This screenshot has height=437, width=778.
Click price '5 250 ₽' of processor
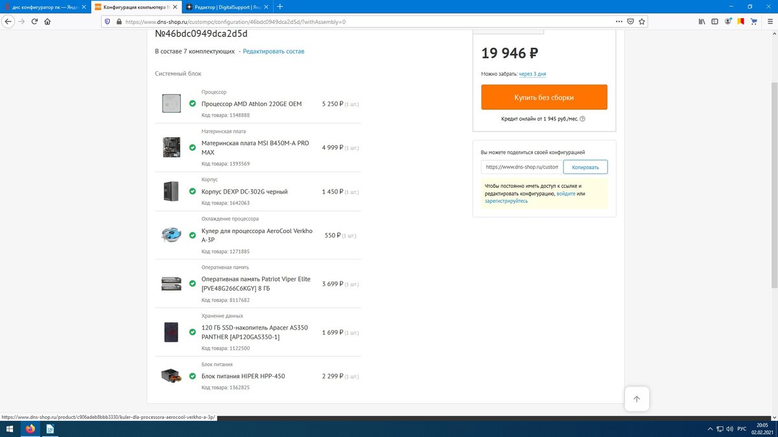(x=332, y=104)
